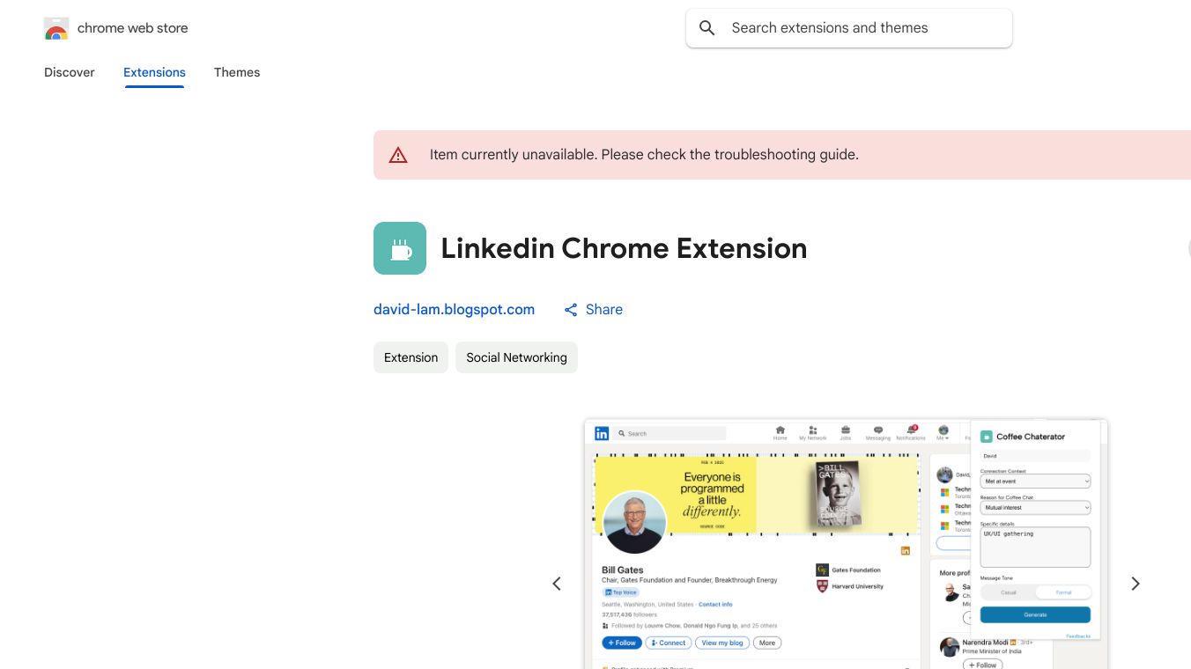Show the previous screenshot with left arrow
This screenshot has width=1191, height=669.
557,584
